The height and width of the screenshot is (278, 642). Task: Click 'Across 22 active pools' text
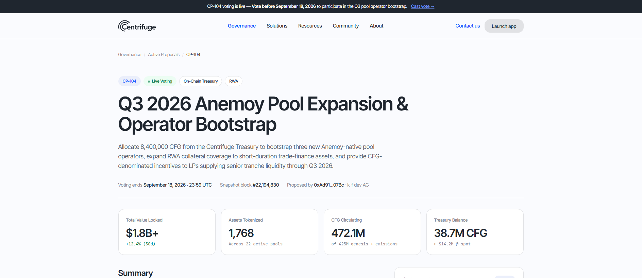point(255,244)
